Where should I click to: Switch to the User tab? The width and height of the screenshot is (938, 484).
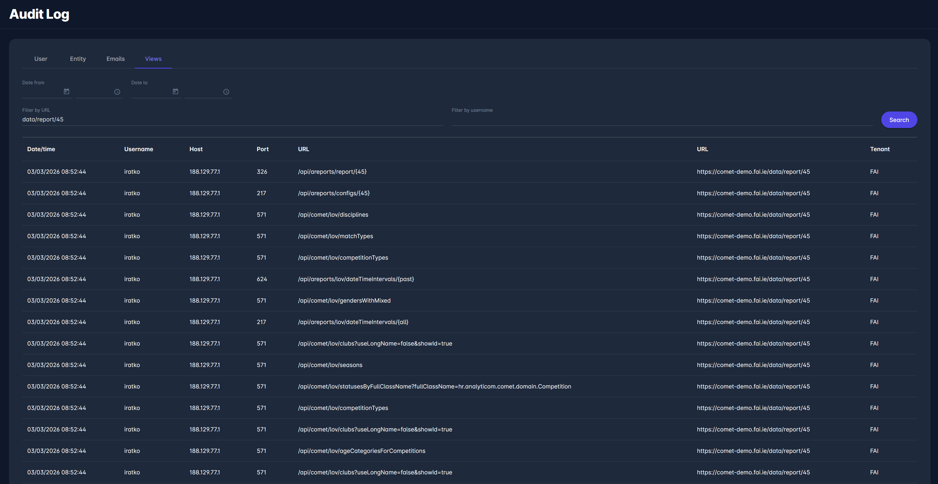coord(41,59)
